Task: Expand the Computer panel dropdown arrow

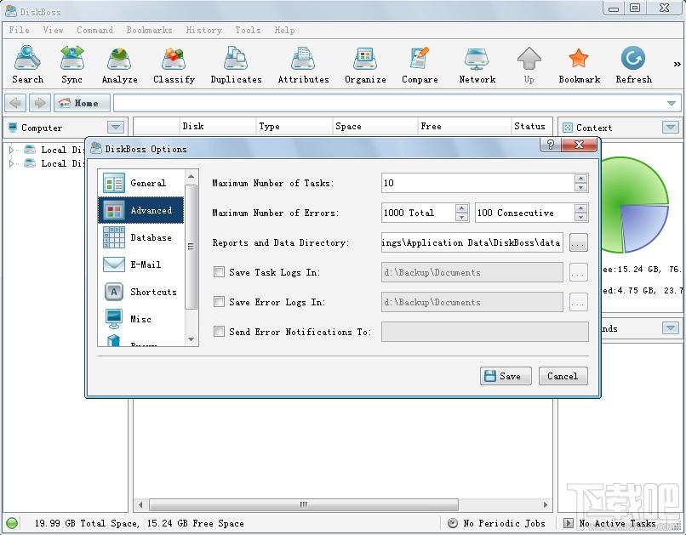Action: (116, 128)
